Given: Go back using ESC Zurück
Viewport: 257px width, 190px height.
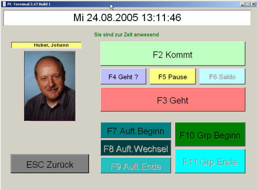Looking at the screenshot, I should point(50,164).
